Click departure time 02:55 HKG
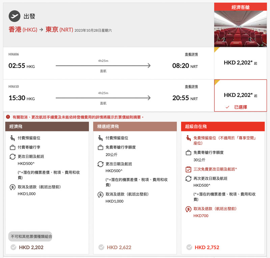Image resolution: width=270 pixels, height=258 pixels. (x=22, y=66)
